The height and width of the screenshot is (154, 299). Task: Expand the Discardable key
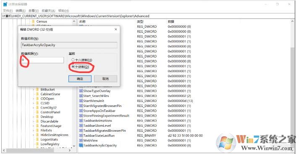tap(34, 121)
